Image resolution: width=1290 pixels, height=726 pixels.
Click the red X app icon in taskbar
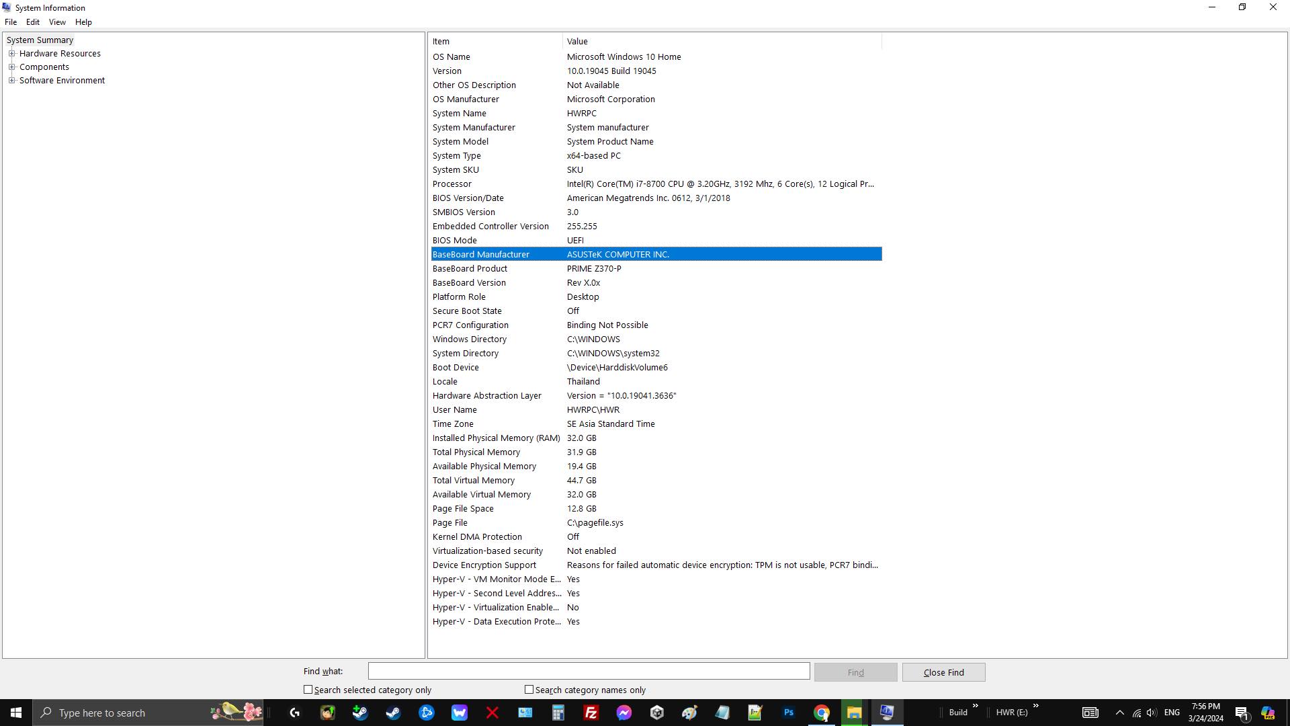pyautogui.click(x=492, y=713)
